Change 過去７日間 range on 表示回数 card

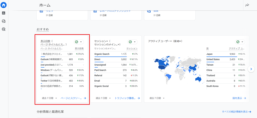click(49, 98)
